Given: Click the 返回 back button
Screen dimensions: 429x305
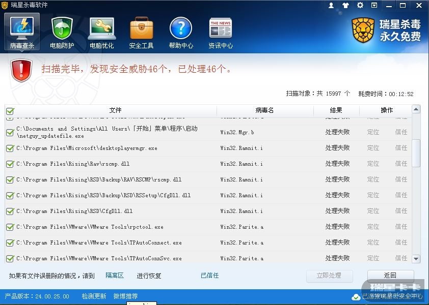Looking at the screenshot, I should tap(390, 276).
